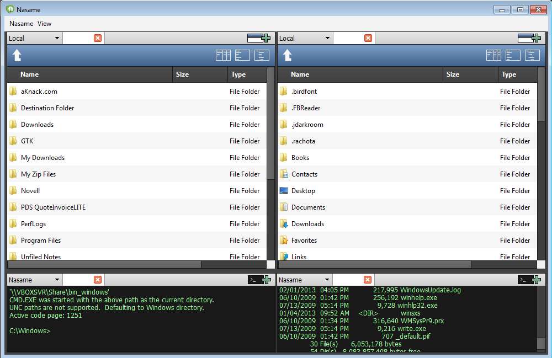The height and width of the screenshot is (358, 552).
Task: Click the winsxs DIR line in console
Action: (349, 313)
